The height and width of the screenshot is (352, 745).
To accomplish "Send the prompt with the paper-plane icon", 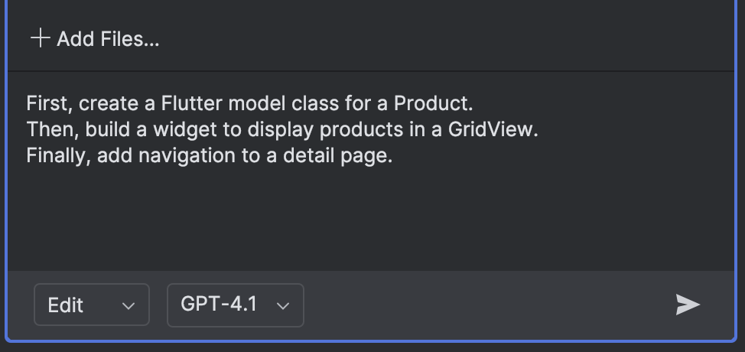I will pyautogui.click(x=688, y=305).
